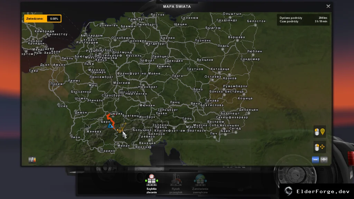Click the Варшава city label
The width and height of the screenshot is (354, 199).
[236, 37]
